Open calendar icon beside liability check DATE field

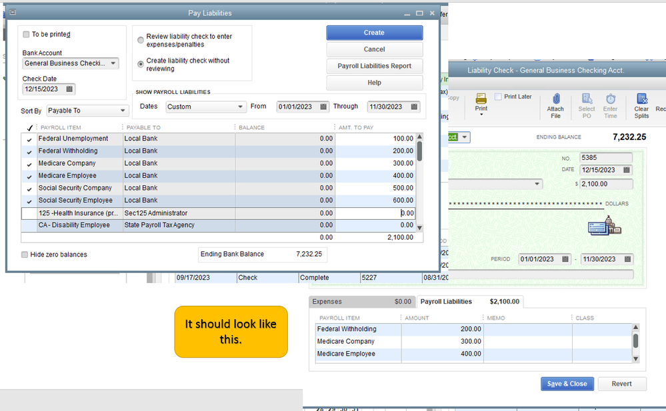click(x=627, y=170)
